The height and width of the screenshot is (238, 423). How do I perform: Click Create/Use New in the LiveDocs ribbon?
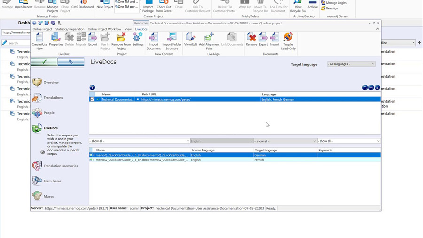[x=39, y=41]
